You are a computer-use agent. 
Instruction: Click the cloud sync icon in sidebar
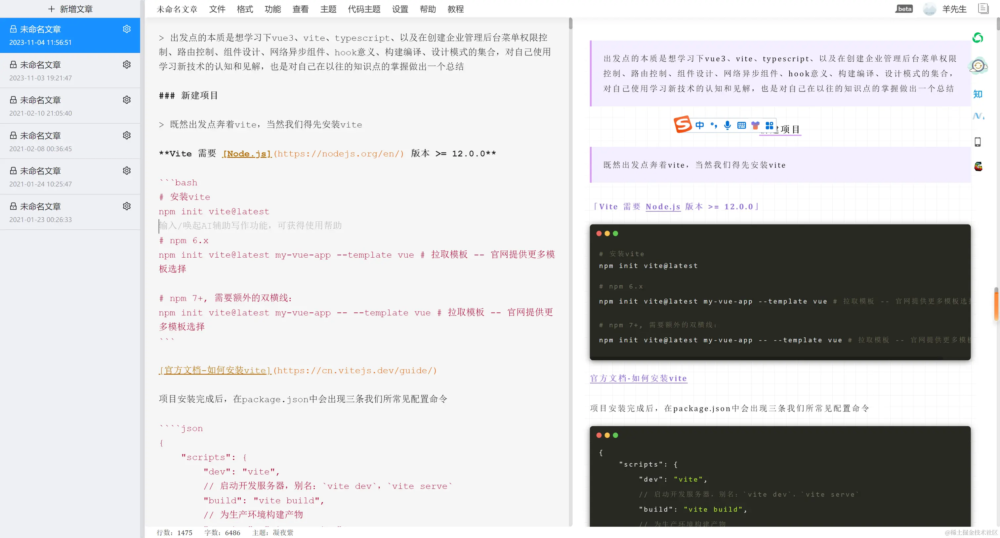(978, 66)
